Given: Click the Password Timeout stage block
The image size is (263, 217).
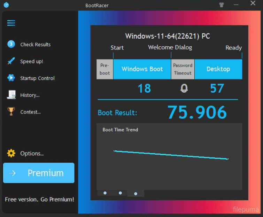Looking at the screenshot, I should pyautogui.click(x=183, y=69).
